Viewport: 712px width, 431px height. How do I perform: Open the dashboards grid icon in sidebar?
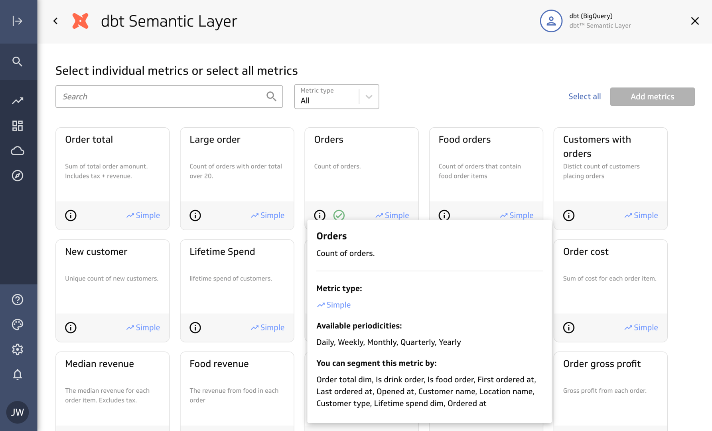coord(18,126)
